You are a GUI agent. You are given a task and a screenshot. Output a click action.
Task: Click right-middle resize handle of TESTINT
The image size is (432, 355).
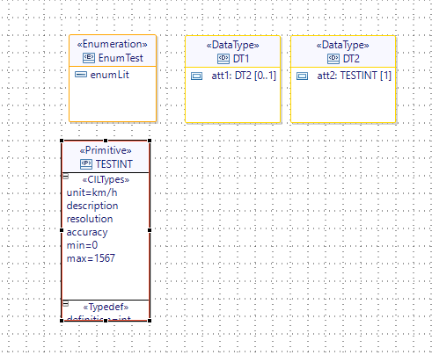coord(150,230)
